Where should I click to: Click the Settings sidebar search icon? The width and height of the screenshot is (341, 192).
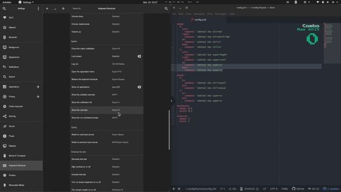[4, 9]
